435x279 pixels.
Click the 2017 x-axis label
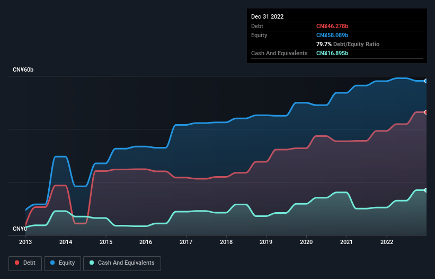tap(186, 242)
